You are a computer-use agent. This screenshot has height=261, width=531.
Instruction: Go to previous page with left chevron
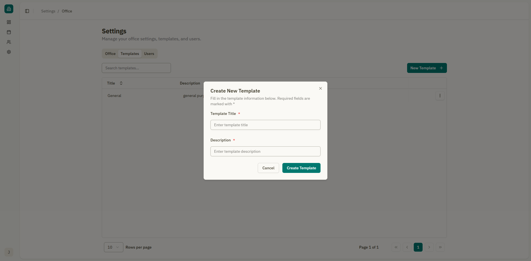tap(407, 247)
